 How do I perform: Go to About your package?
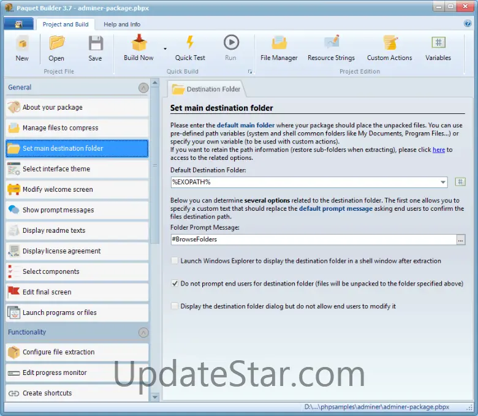point(77,107)
